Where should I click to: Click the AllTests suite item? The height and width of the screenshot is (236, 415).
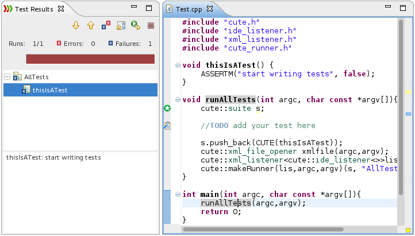[x=36, y=76]
